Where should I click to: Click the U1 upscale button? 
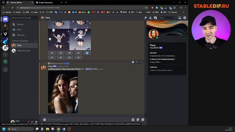pyautogui.click(x=52, y=53)
